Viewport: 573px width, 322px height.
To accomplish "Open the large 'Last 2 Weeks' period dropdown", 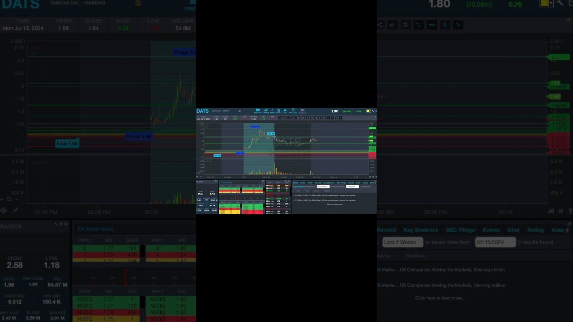I will coord(402,242).
